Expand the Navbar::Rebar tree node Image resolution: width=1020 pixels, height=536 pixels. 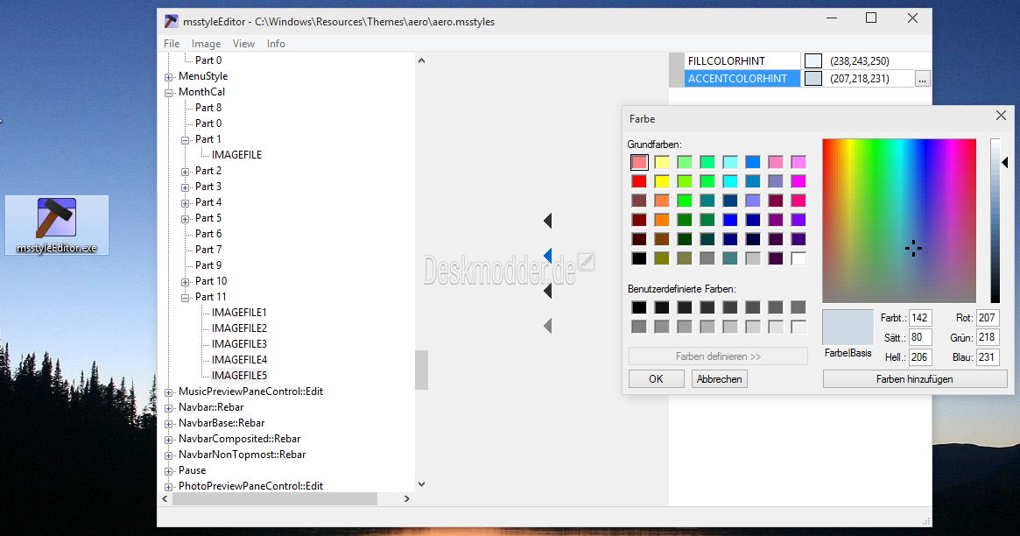pyautogui.click(x=169, y=407)
